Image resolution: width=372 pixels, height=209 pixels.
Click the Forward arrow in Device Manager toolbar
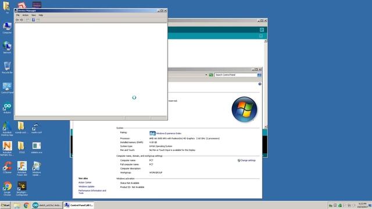tap(22, 20)
